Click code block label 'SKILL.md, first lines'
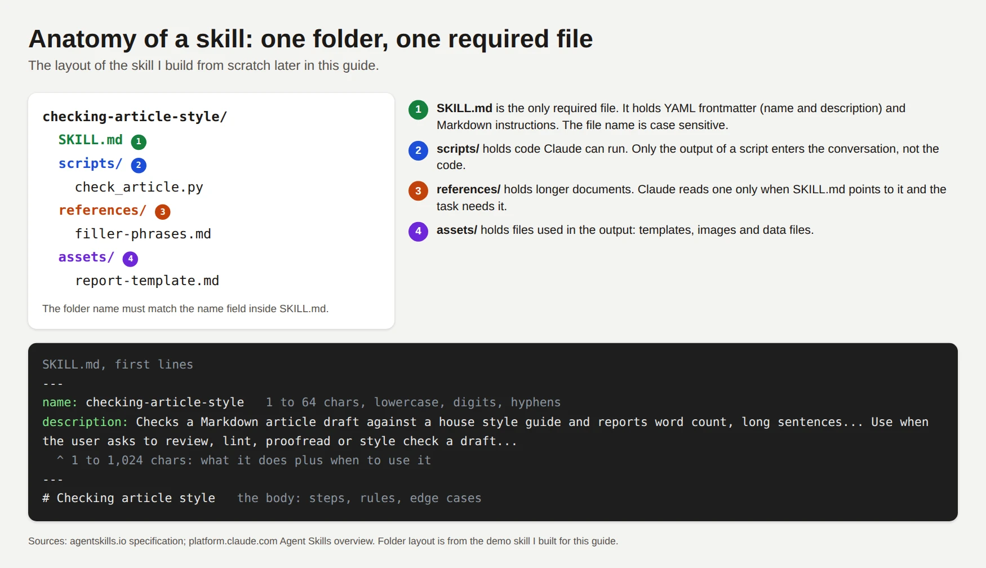The width and height of the screenshot is (986, 568). click(118, 365)
